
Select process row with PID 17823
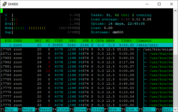(86, 71)
